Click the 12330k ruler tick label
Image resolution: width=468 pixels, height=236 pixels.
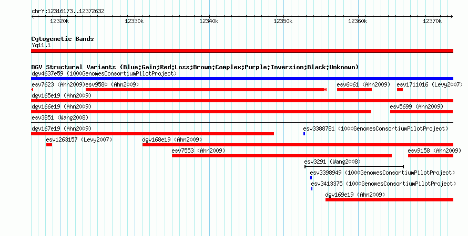[134, 21]
